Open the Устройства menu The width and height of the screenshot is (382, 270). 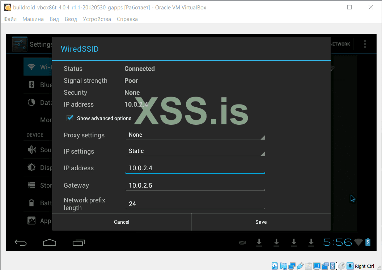tap(97, 19)
